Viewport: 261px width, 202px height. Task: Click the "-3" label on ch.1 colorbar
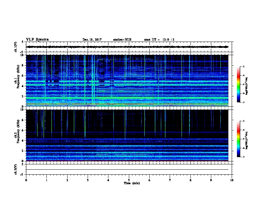[243, 67]
